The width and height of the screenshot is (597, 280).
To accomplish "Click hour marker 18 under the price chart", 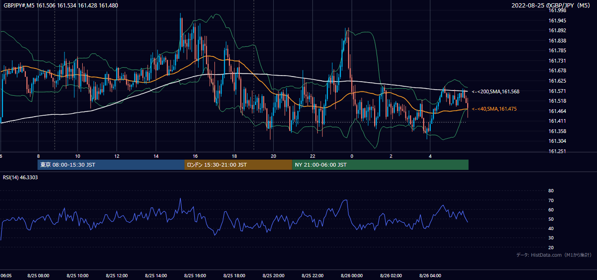I will click(x=235, y=156).
